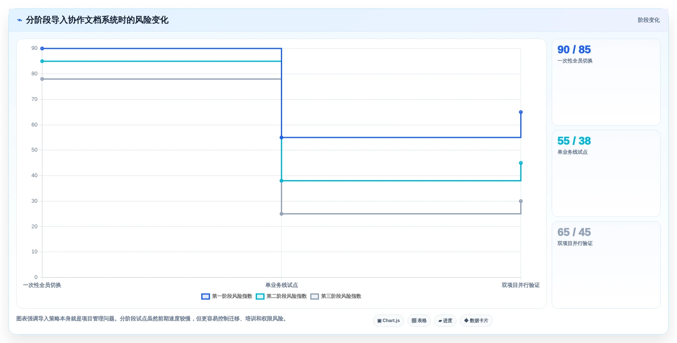Screen dimensions: 677x343
Task: Click the 第一阶段风险指数 legend label
Action: (232, 297)
